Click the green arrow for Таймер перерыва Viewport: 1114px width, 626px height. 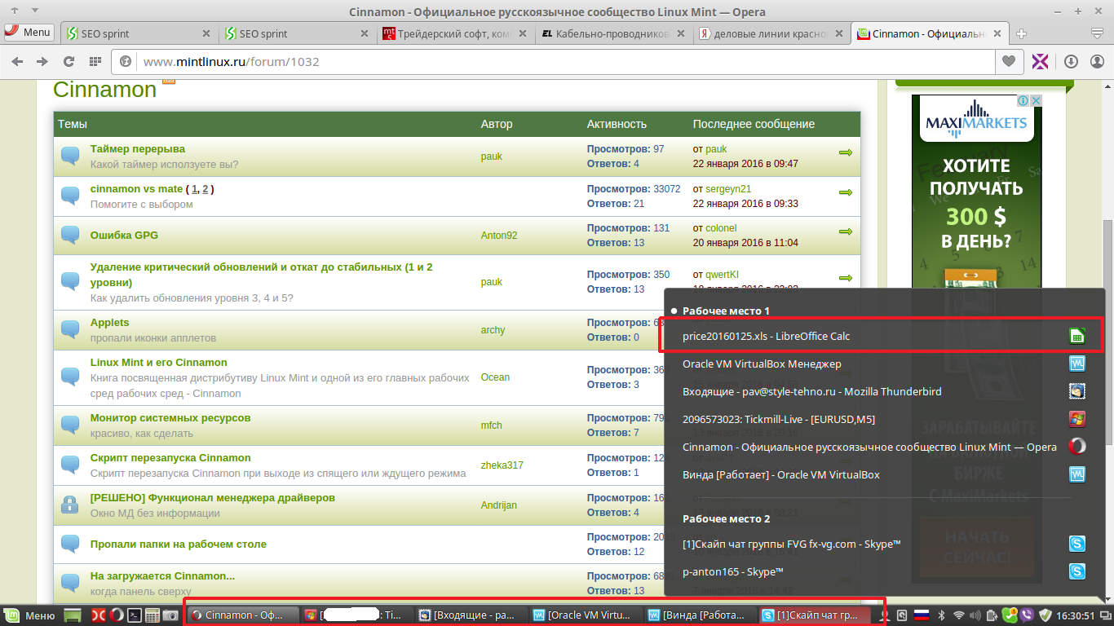pyautogui.click(x=845, y=152)
